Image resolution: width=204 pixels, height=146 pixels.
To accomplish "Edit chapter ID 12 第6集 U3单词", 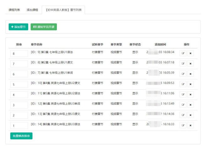I will [183, 105].
